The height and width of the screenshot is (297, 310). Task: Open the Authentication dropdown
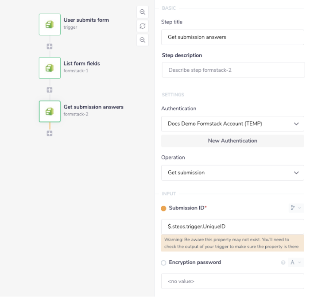click(x=232, y=124)
